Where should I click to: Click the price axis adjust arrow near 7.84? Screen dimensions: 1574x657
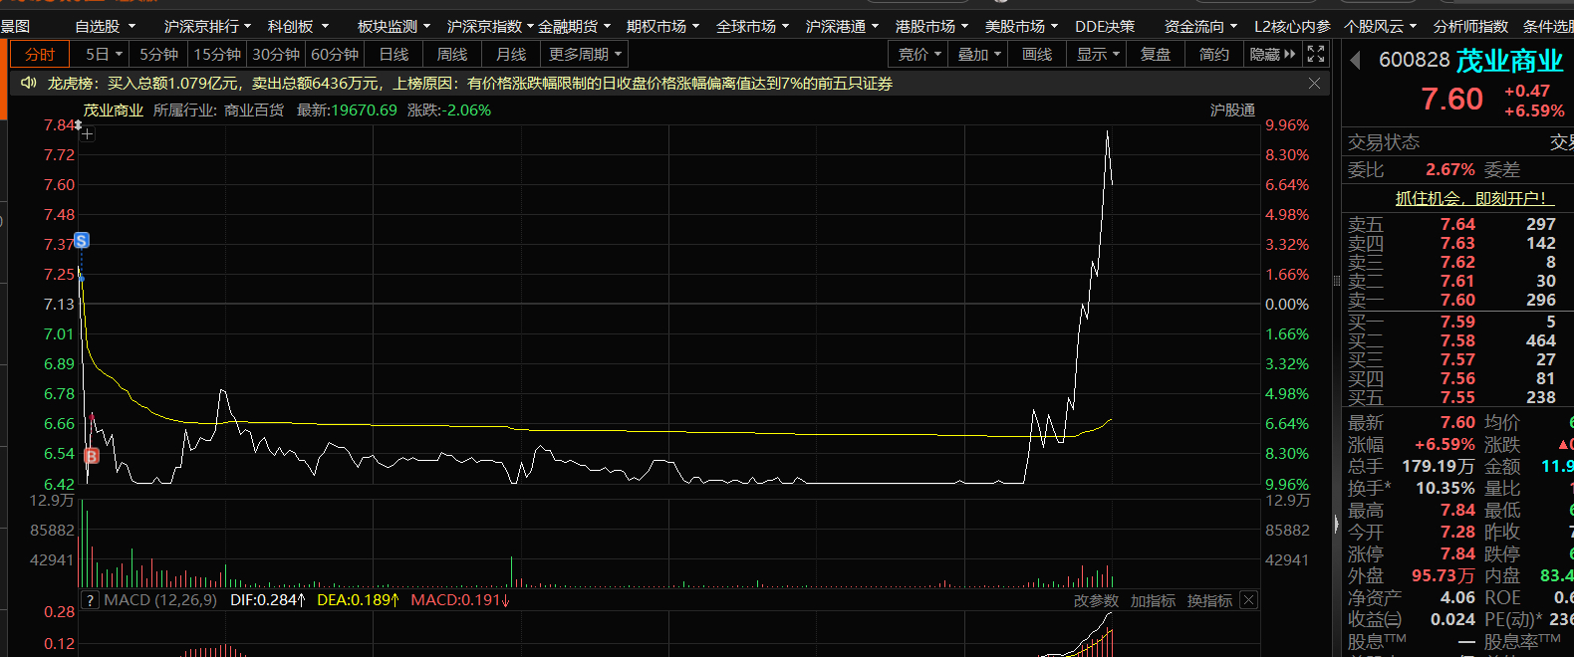pyautogui.click(x=78, y=125)
